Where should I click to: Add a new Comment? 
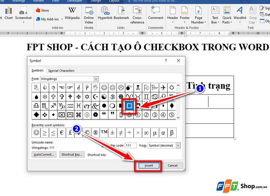click(x=156, y=13)
